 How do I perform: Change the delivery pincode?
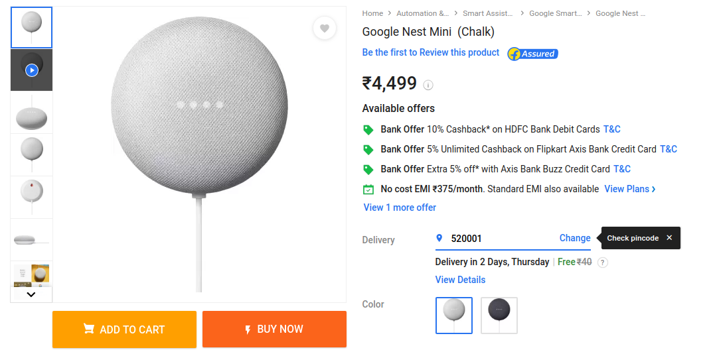point(574,238)
